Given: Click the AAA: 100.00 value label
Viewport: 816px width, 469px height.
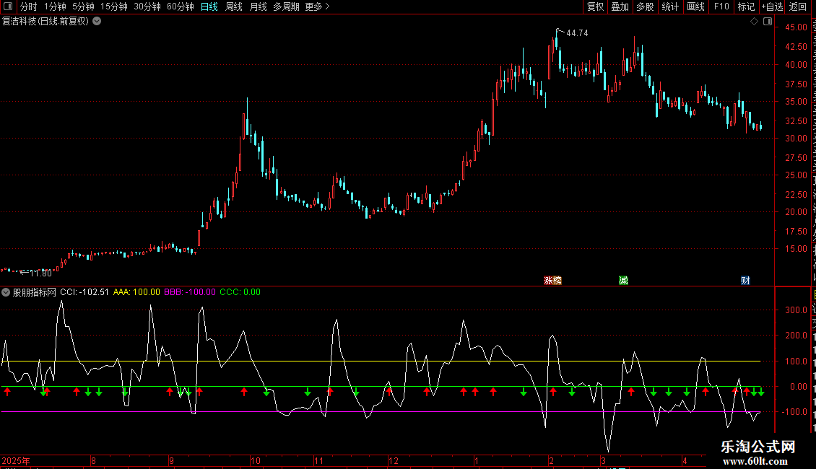Looking at the screenshot, I should pyautogui.click(x=136, y=292).
